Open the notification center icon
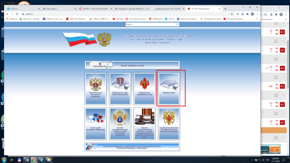Image resolution: width=290 pixels, height=163 pixels. pos(283,160)
